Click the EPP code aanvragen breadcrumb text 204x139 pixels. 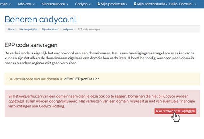click(x=89, y=29)
